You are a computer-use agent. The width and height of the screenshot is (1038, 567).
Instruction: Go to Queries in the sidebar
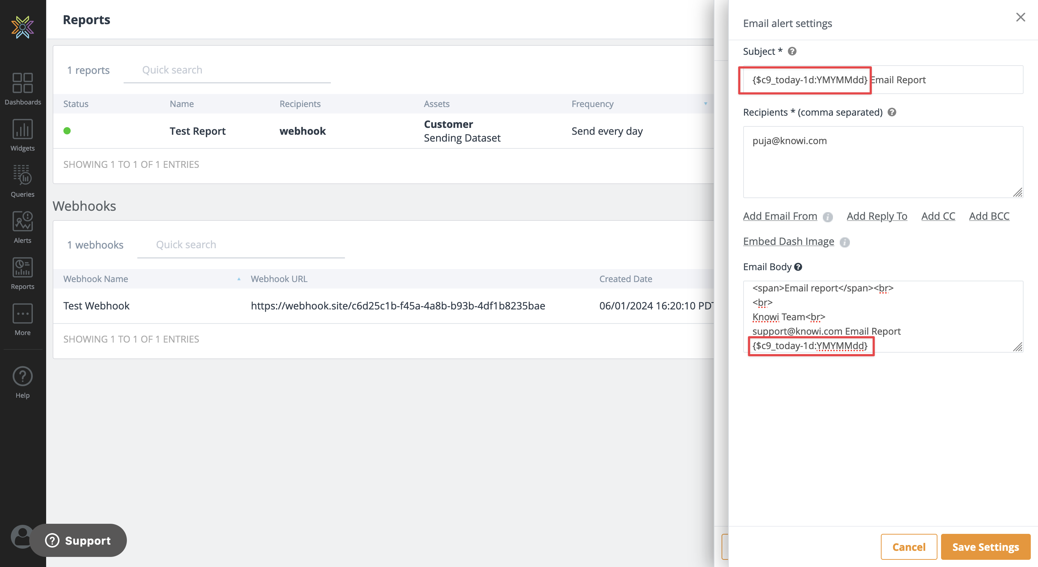click(23, 181)
